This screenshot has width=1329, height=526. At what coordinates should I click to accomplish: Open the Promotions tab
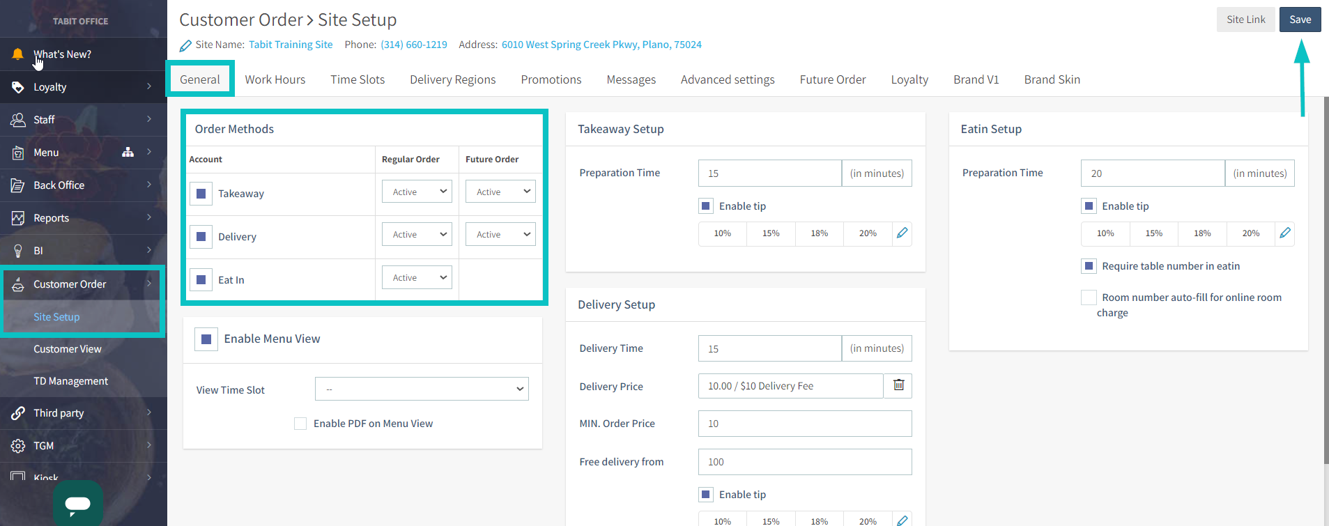[551, 79]
